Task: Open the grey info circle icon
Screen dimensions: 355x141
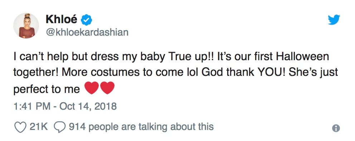Action: click(336, 128)
